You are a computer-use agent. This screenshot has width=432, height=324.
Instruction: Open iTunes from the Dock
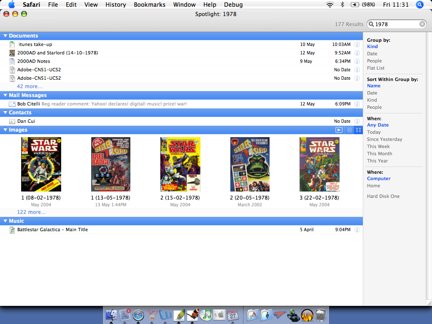[206, 315]
